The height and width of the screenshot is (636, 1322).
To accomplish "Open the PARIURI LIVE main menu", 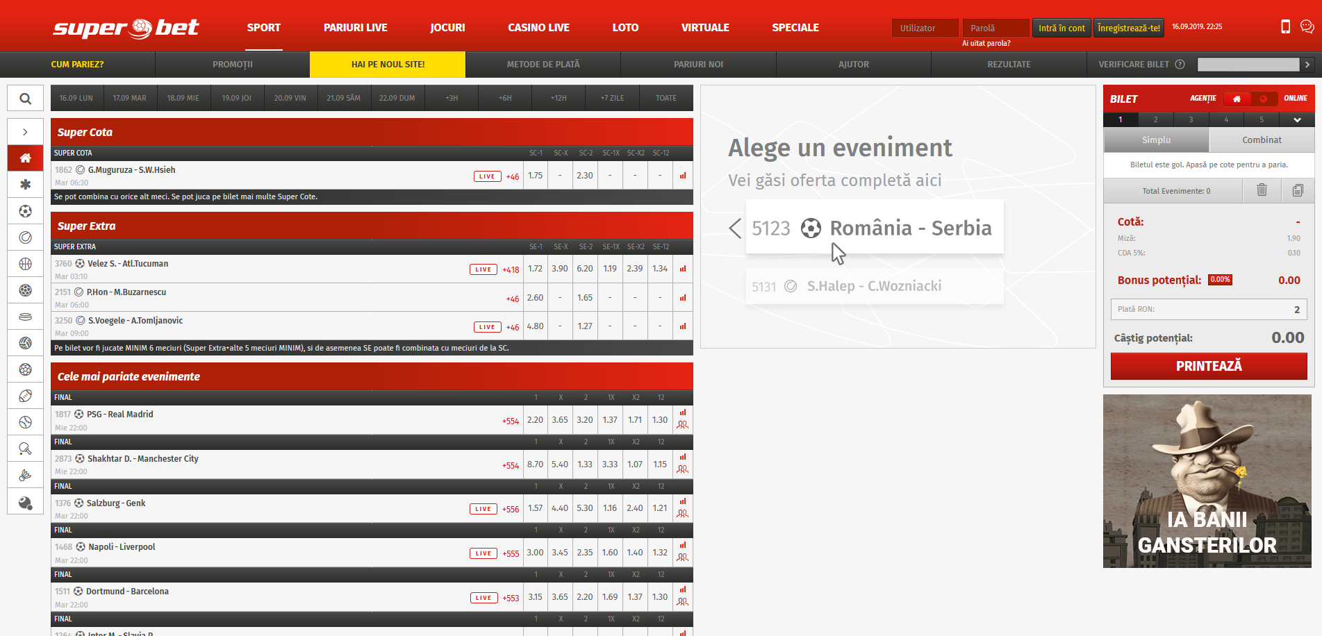I will (x=356, y=28).
